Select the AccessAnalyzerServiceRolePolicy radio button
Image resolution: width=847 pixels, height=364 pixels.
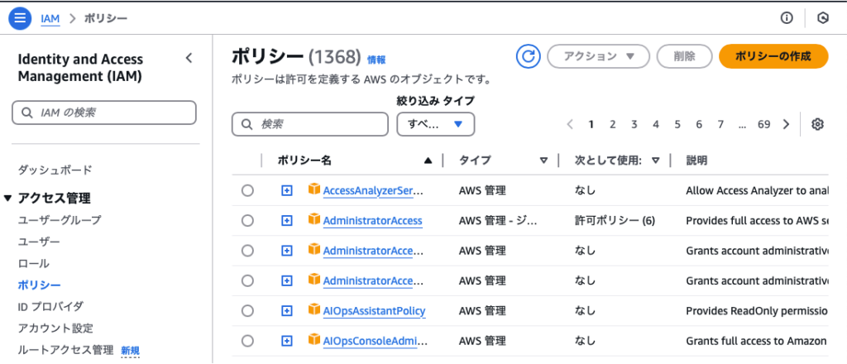(x=247, y=191)
